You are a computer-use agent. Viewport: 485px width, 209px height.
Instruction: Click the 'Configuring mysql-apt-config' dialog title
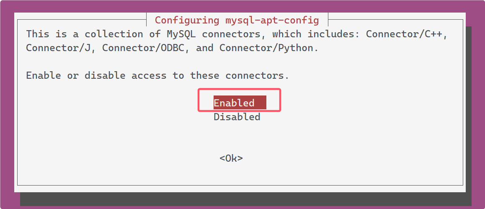[x=237, y=21]
